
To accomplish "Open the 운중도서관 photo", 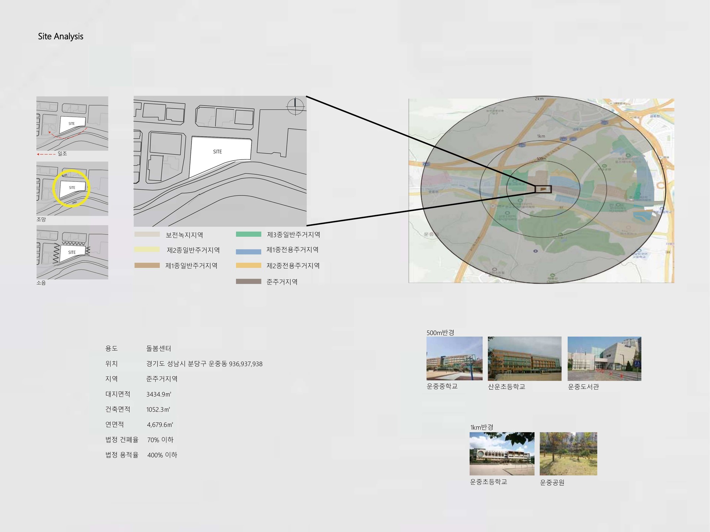I will click(604, 358).
